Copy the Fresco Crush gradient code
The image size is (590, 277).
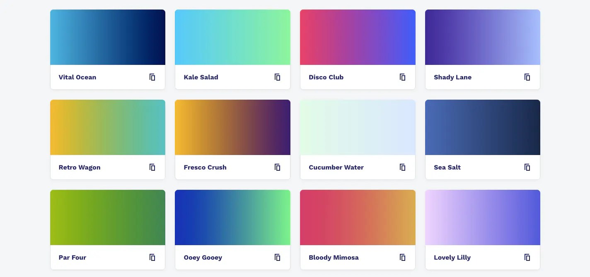[278, 167]
